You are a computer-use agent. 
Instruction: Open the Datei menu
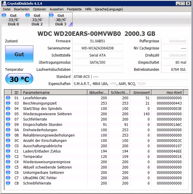tap(7, 9)
